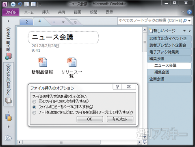Click the dialog help question button
This screenshot has width=195, height=147.
point(117,87)
